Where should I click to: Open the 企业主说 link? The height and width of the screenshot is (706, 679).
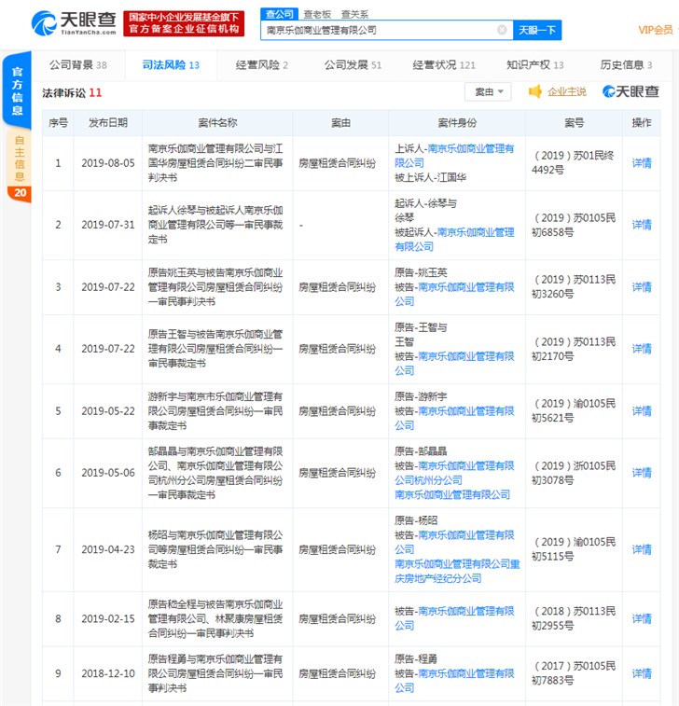click(567, 91)
